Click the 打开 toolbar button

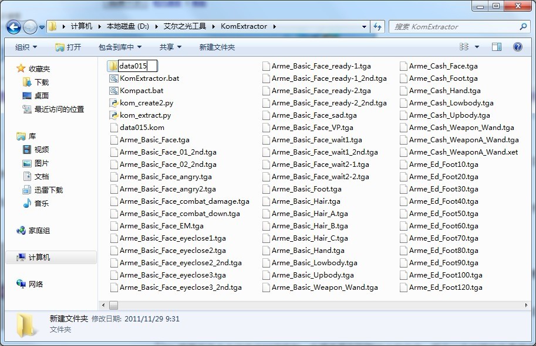click(x=68, y=47)
